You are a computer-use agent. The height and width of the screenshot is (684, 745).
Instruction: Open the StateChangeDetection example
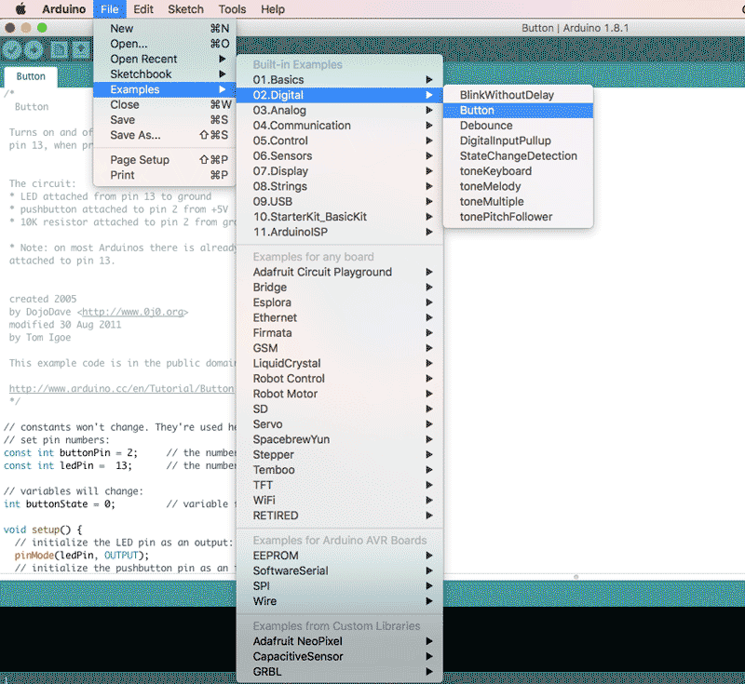pyautogui.click(x=518, y=155)
